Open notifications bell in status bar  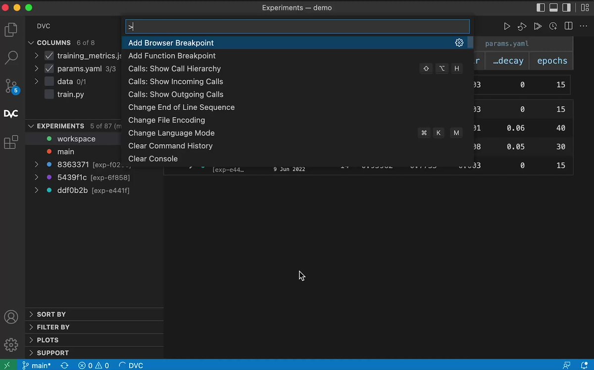point(583,366)
